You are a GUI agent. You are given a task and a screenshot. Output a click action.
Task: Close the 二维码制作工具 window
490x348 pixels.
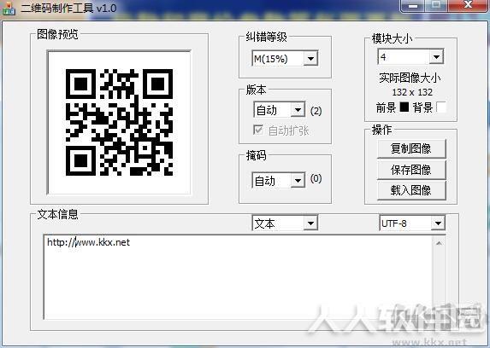[x=468, y=5]
